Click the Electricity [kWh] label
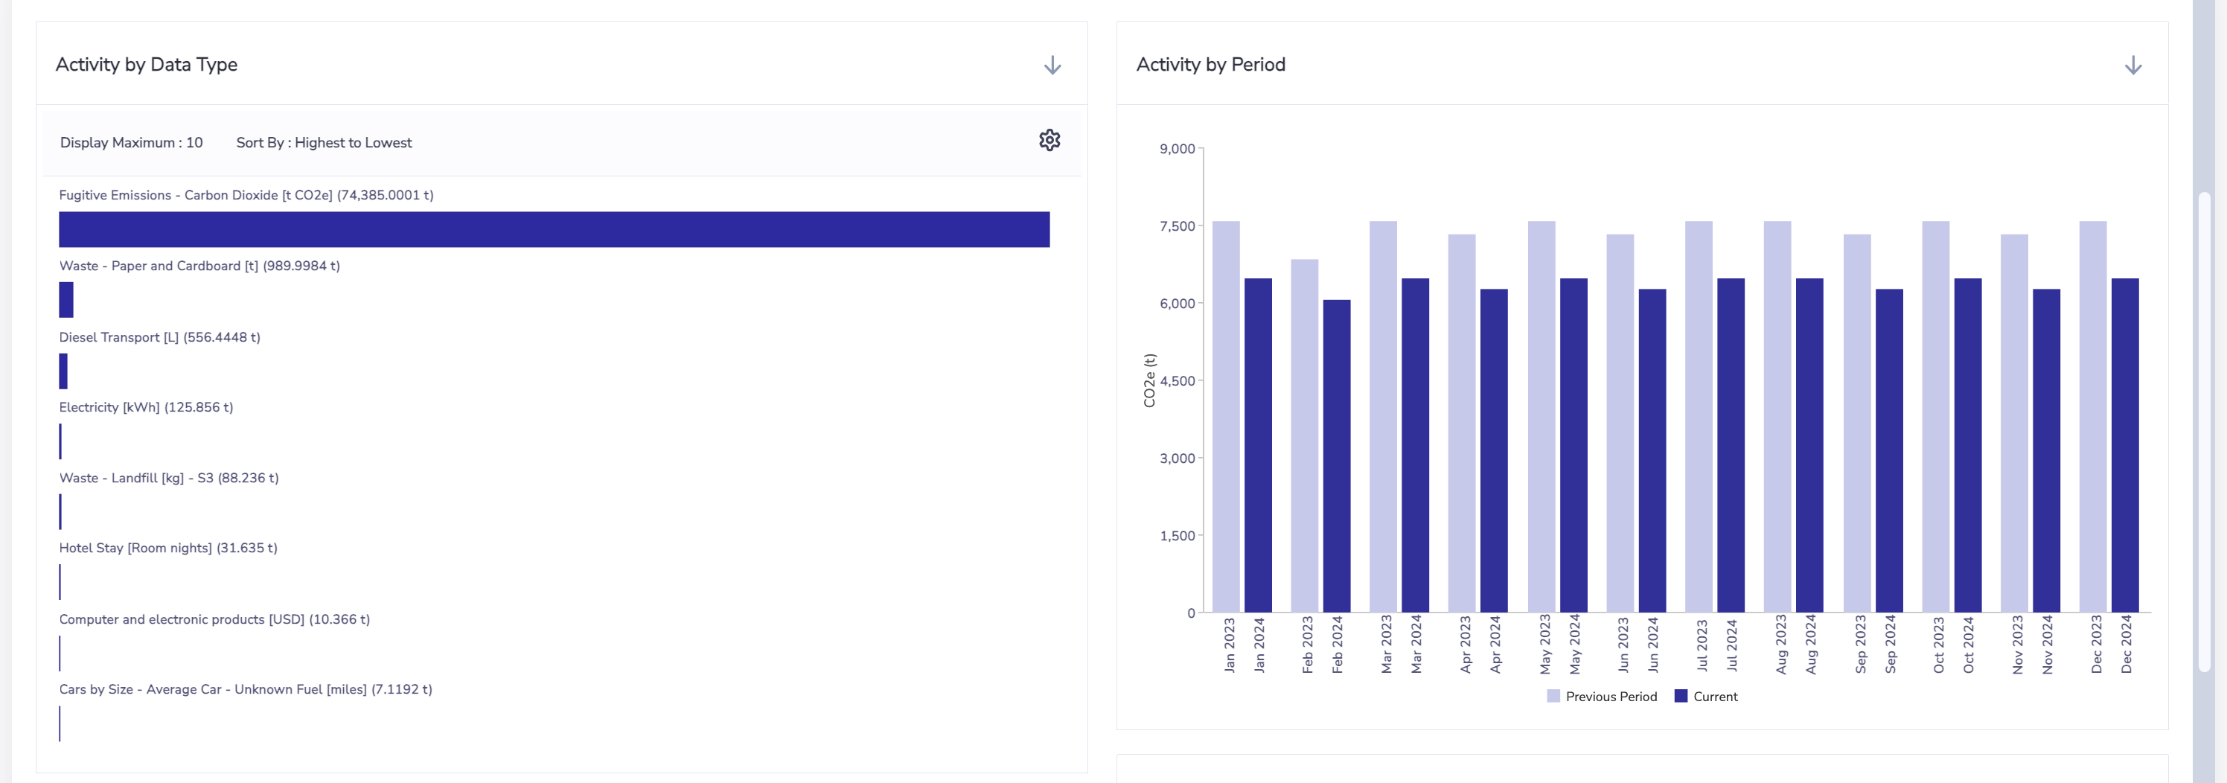Screen dimensions: 2227x783 (x=146, y=407)
